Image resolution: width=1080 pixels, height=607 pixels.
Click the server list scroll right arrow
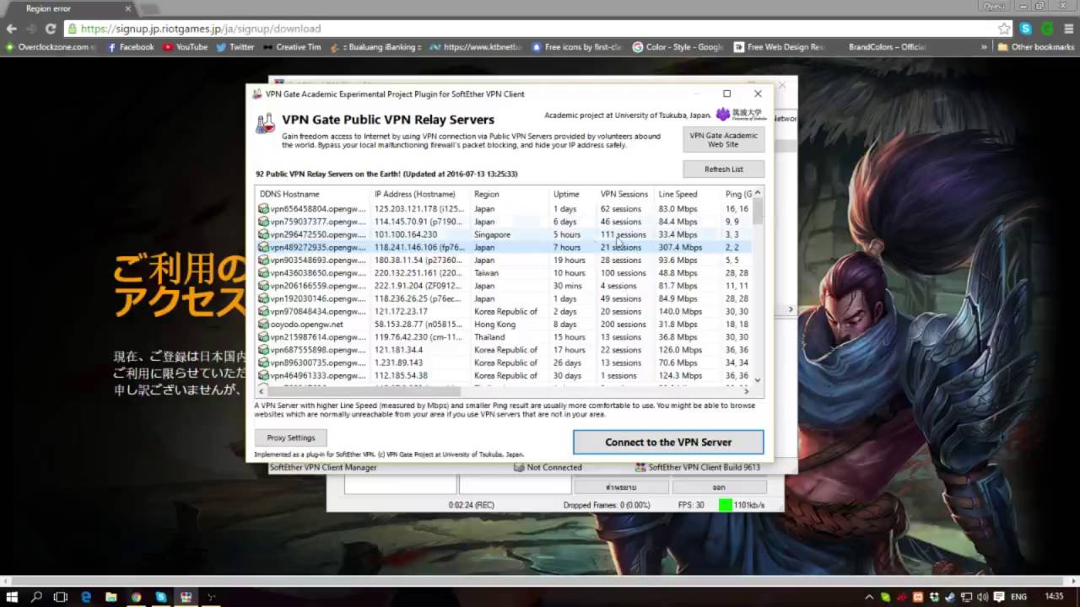click(x=746, y=391)
